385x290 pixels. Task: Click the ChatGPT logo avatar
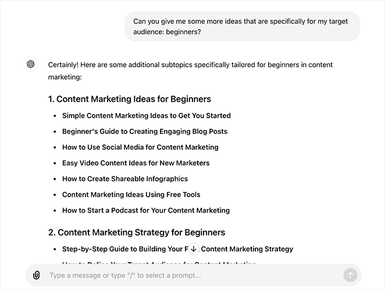coord(31,64)
